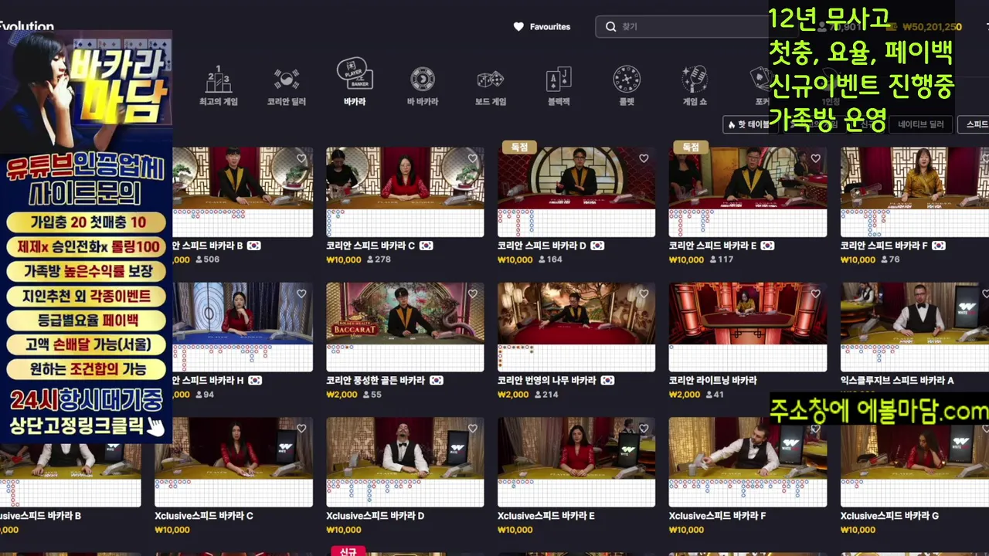This screenshot has width=989, height=556.
Task: Open the 룰렛 wheel category
Action: click(x=627, y=86)
